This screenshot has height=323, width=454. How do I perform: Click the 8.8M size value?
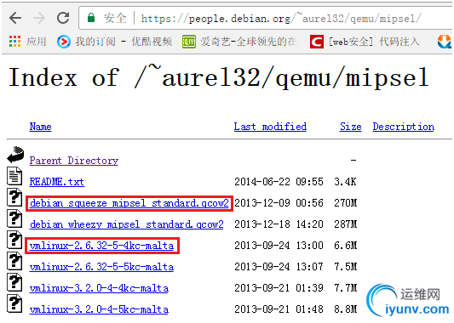[x=346, y=309]
